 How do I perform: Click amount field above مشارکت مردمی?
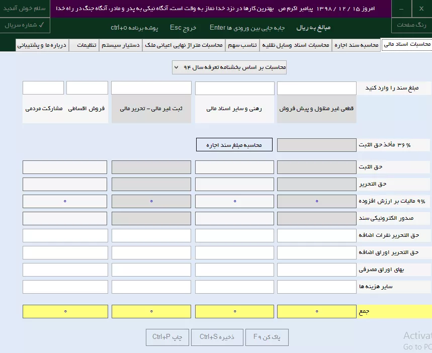43,88
